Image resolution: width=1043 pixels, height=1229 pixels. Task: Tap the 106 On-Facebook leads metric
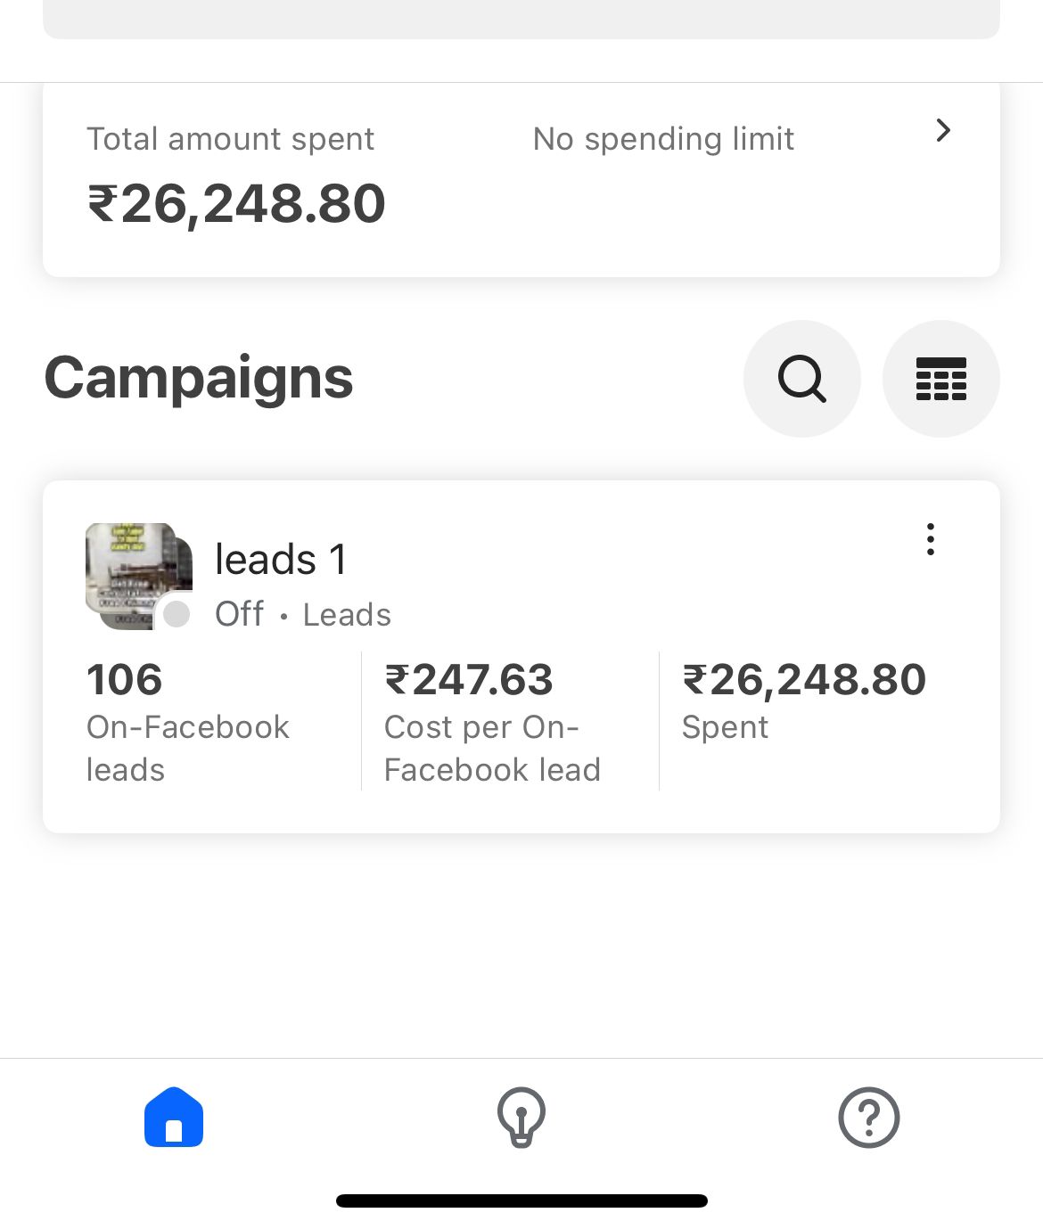[188, 722]
